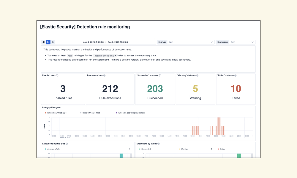The image size is (297, 178).
Task: Show info icon for Warning statuses
Action: 198,75
